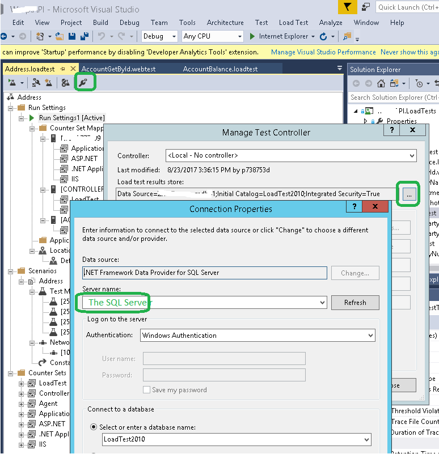
Task: Open the Build menu
Action: [x=100, y=23]
